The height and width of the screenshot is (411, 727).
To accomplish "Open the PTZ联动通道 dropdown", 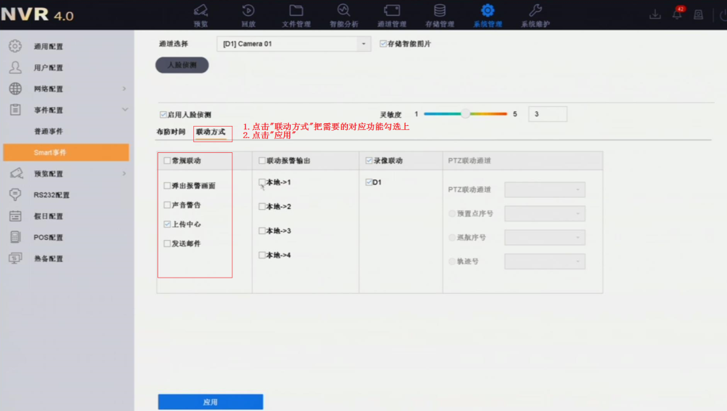I will (545, 189).
